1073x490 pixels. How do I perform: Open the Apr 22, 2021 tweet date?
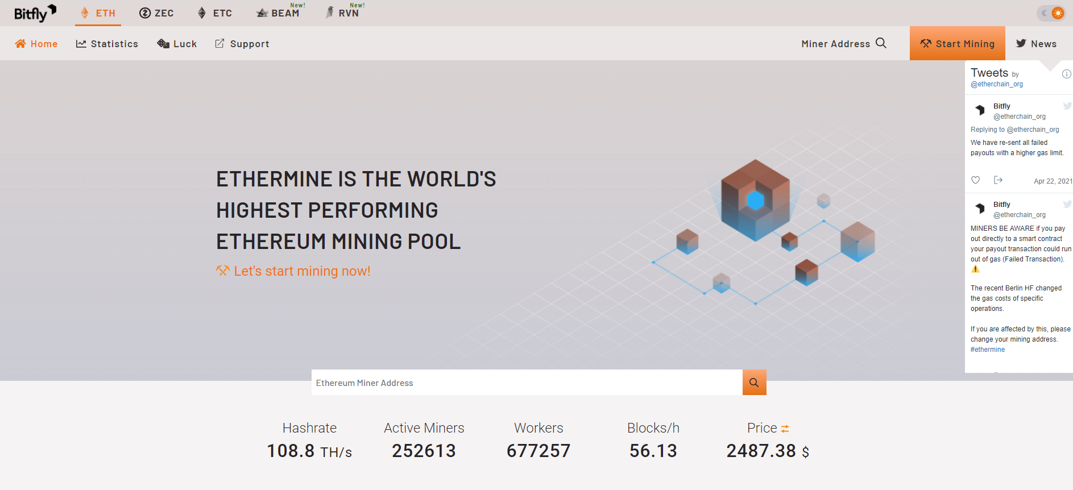tap(1053, 181)
